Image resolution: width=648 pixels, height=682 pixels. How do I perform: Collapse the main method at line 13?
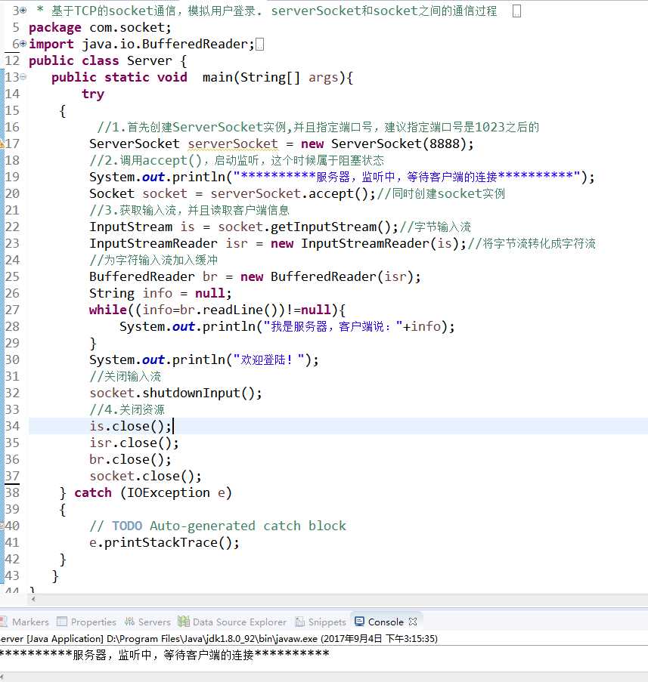(x=23, y=77)
